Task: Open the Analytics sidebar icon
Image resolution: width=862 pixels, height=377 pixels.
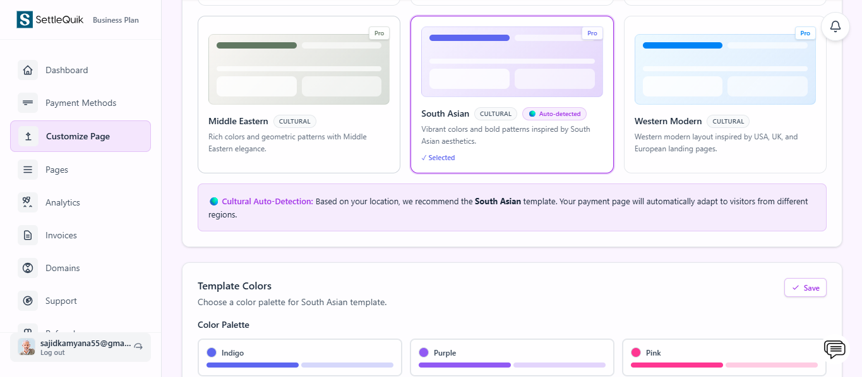Action: coord(28,202)
